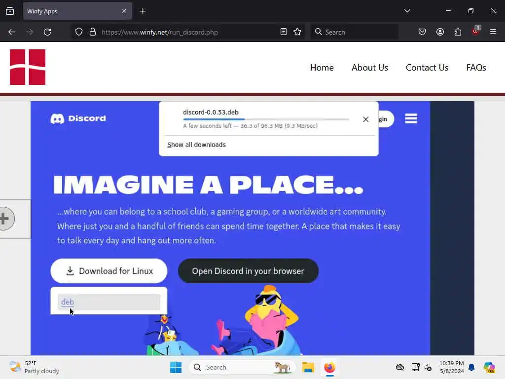This screenshot has width=505, height=379.
Task: Click the taskbar Search box
Action: click(242, 367)
